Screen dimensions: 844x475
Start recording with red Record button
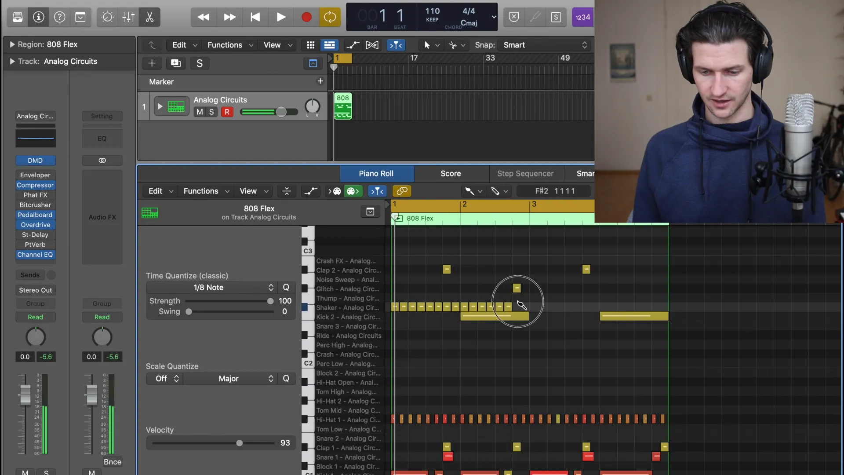[x=306, y=17]
